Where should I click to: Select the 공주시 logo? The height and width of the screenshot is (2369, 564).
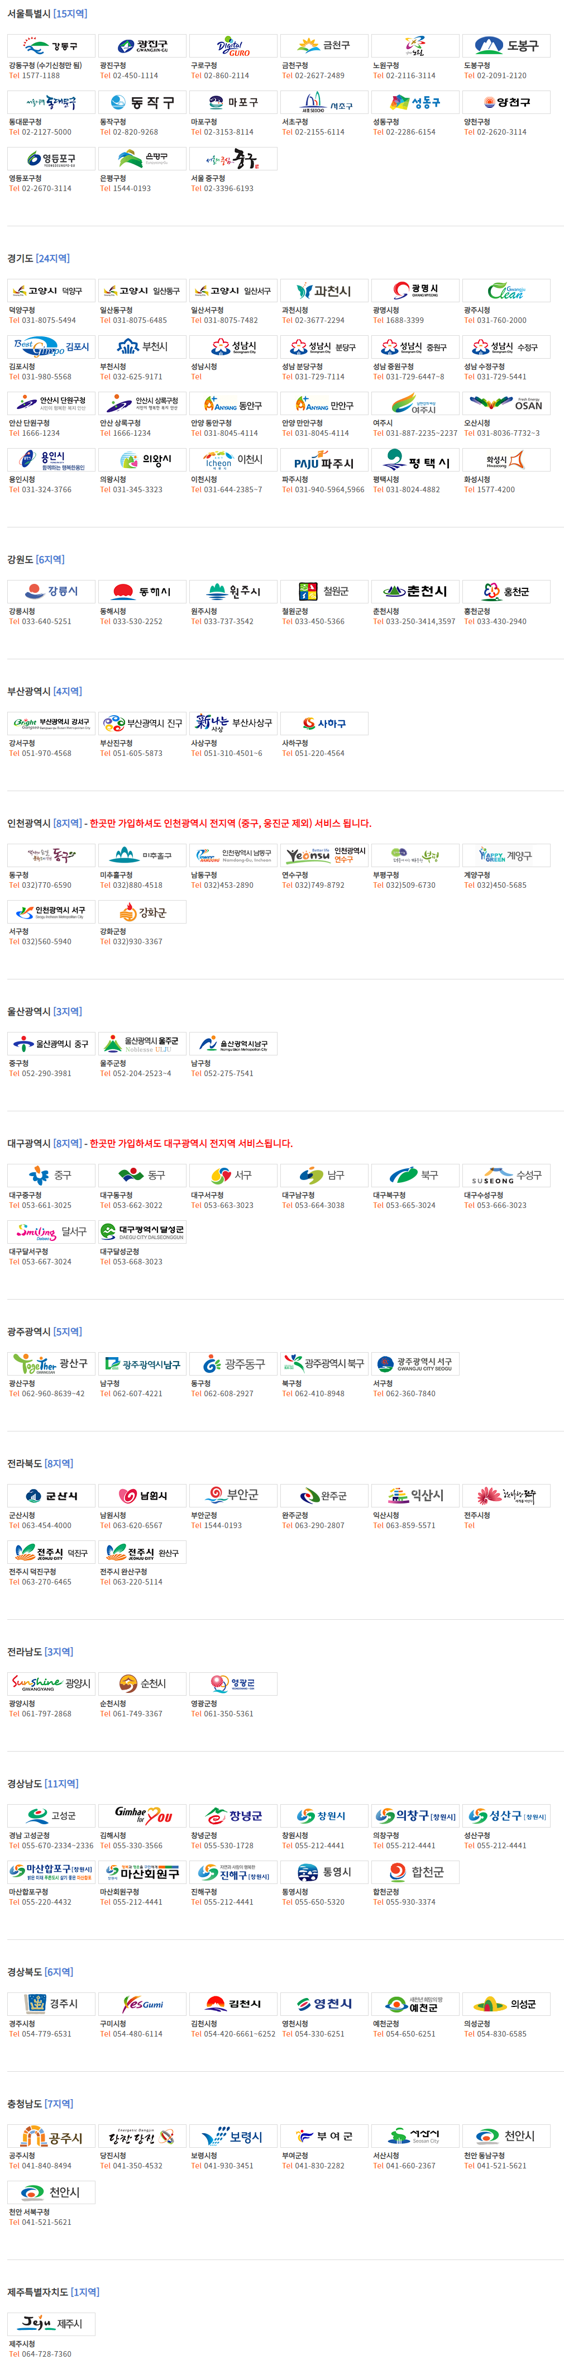pos(51,2137)
